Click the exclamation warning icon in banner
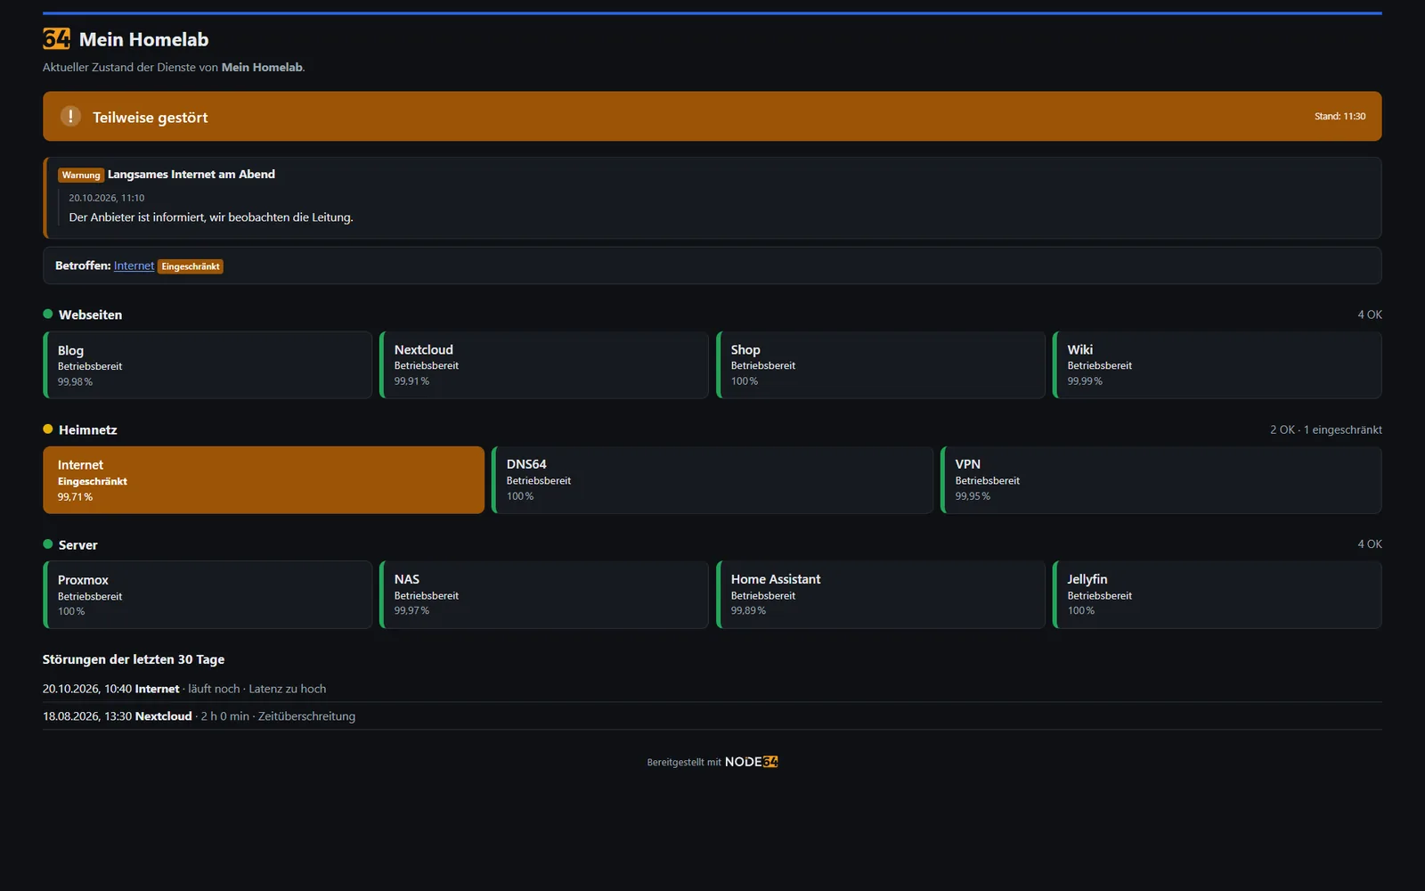The height and width of the screenshot is (891, 1425). (70, 116)
